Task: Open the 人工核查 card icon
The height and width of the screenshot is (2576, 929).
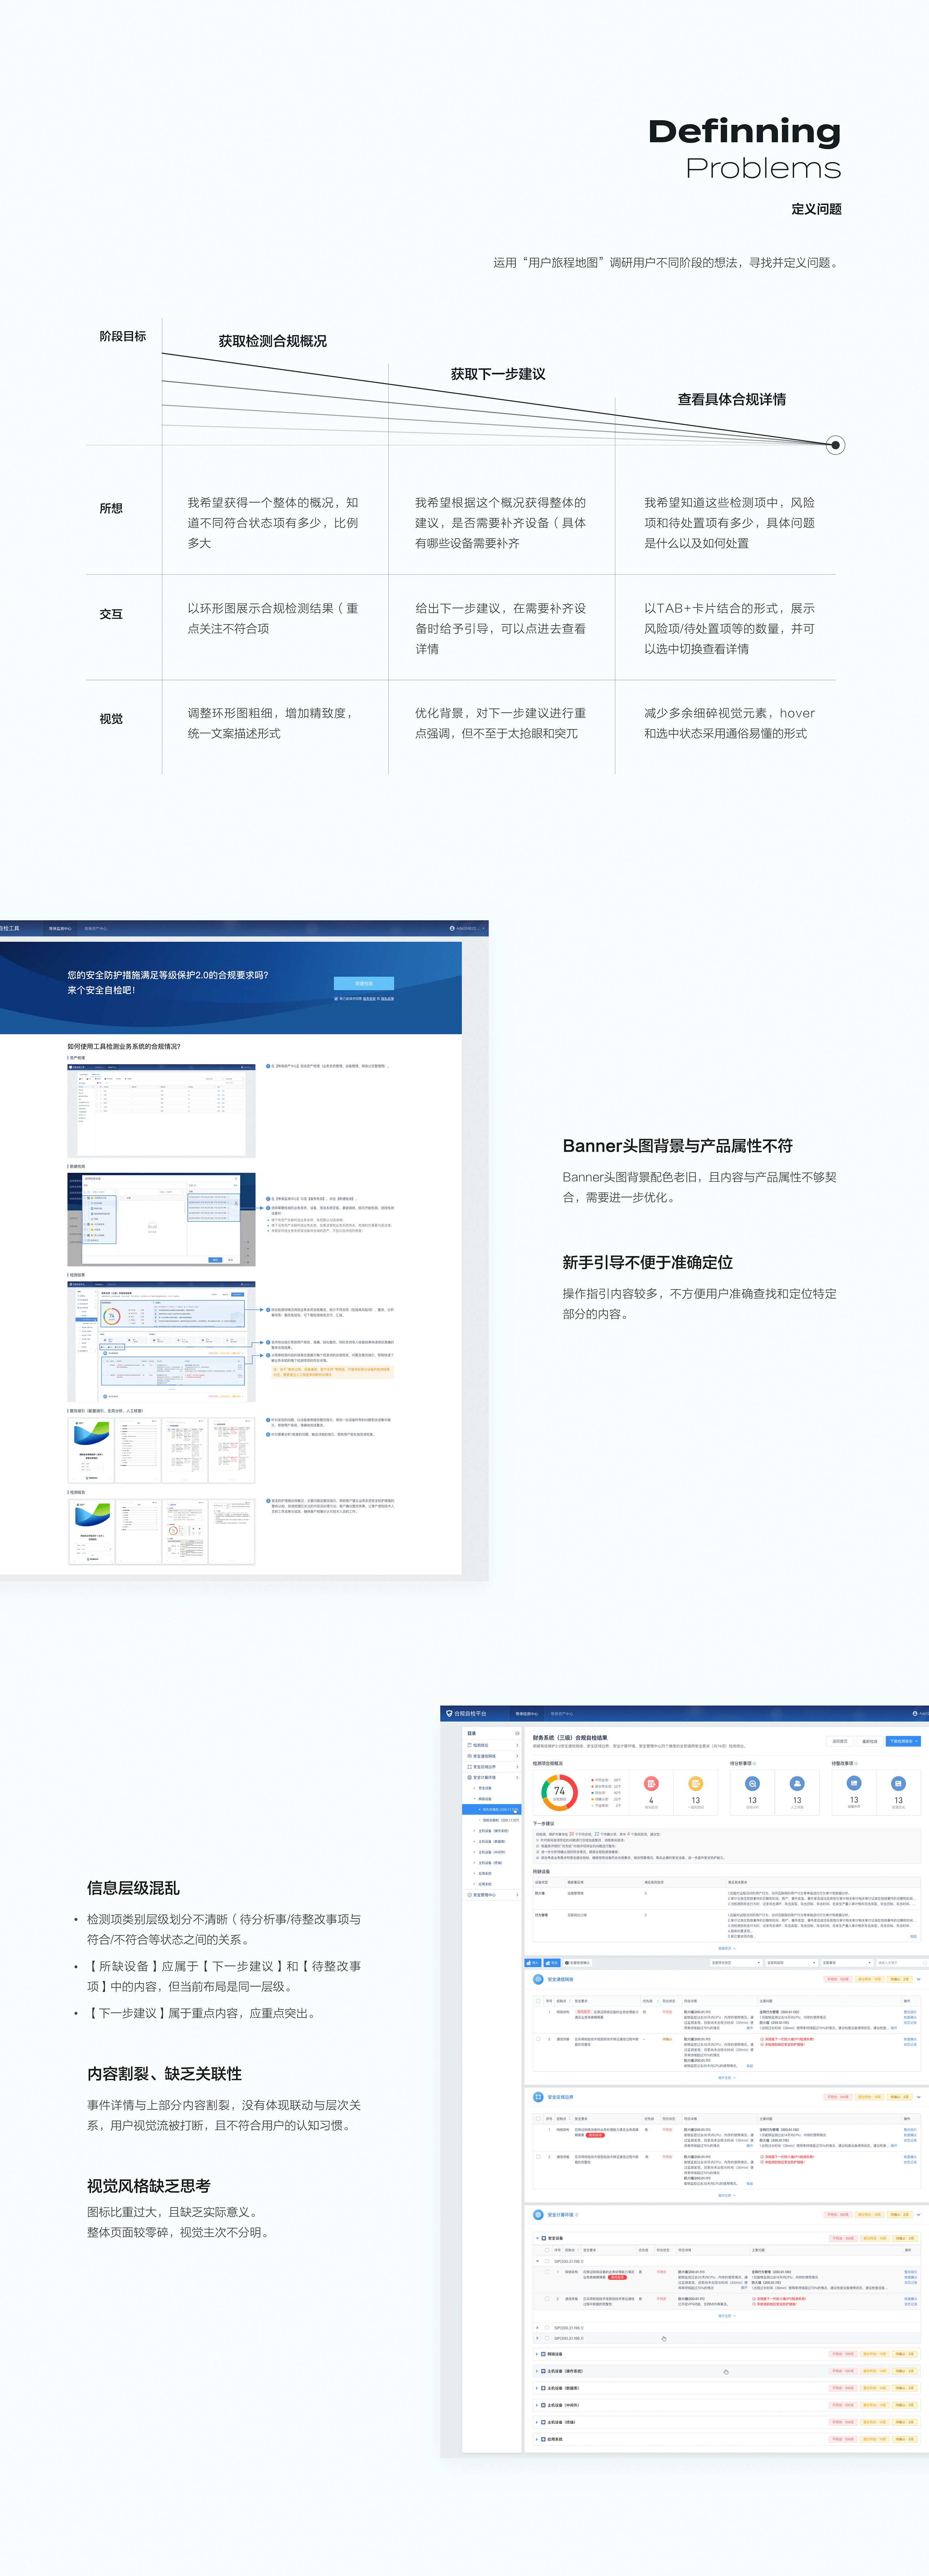Action: 797,1783
